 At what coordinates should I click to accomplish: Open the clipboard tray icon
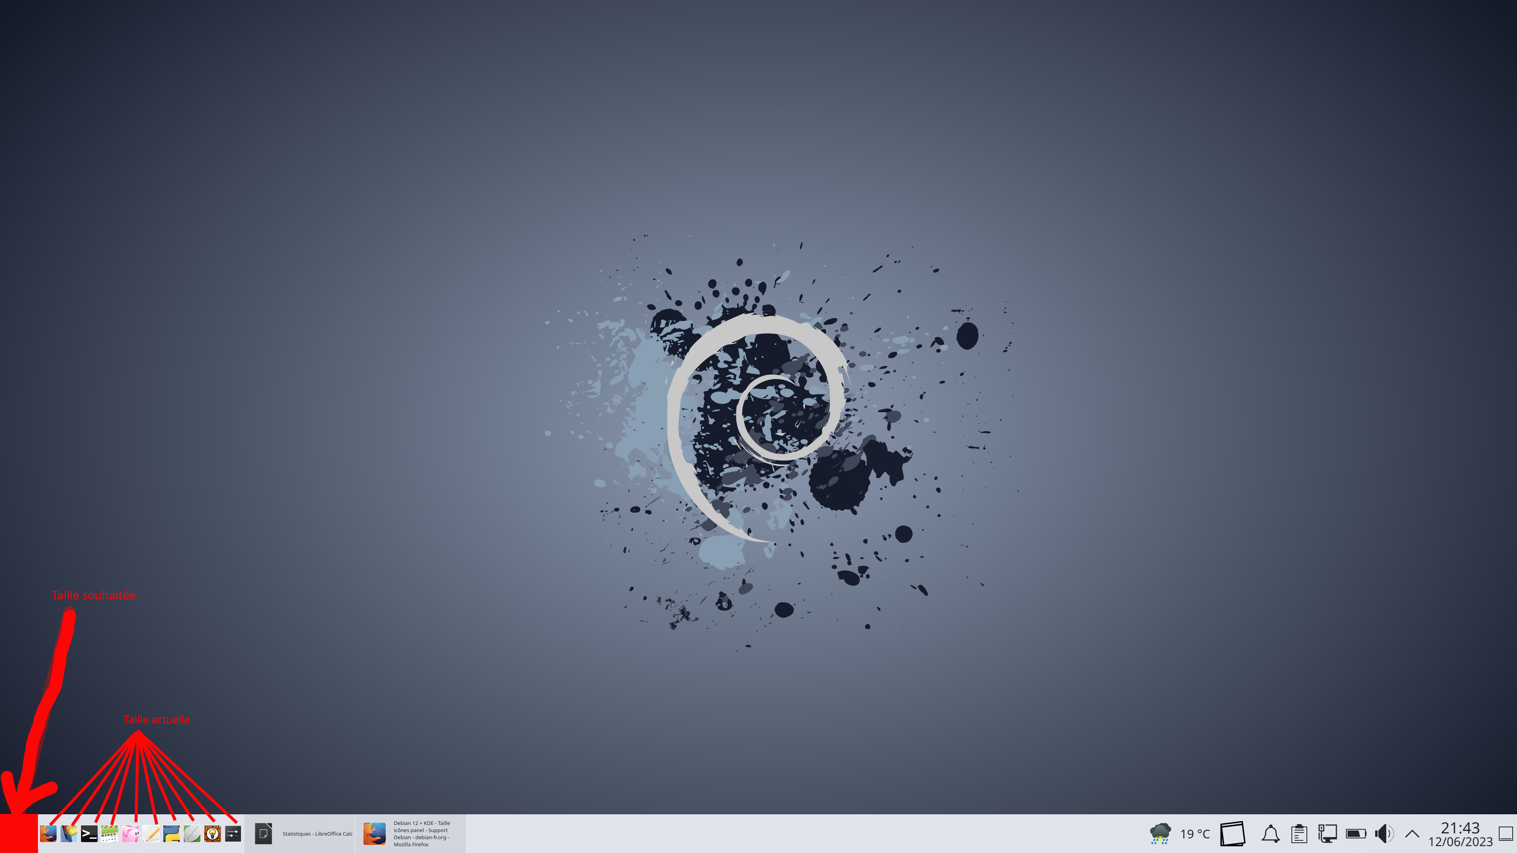(1299, 834)
